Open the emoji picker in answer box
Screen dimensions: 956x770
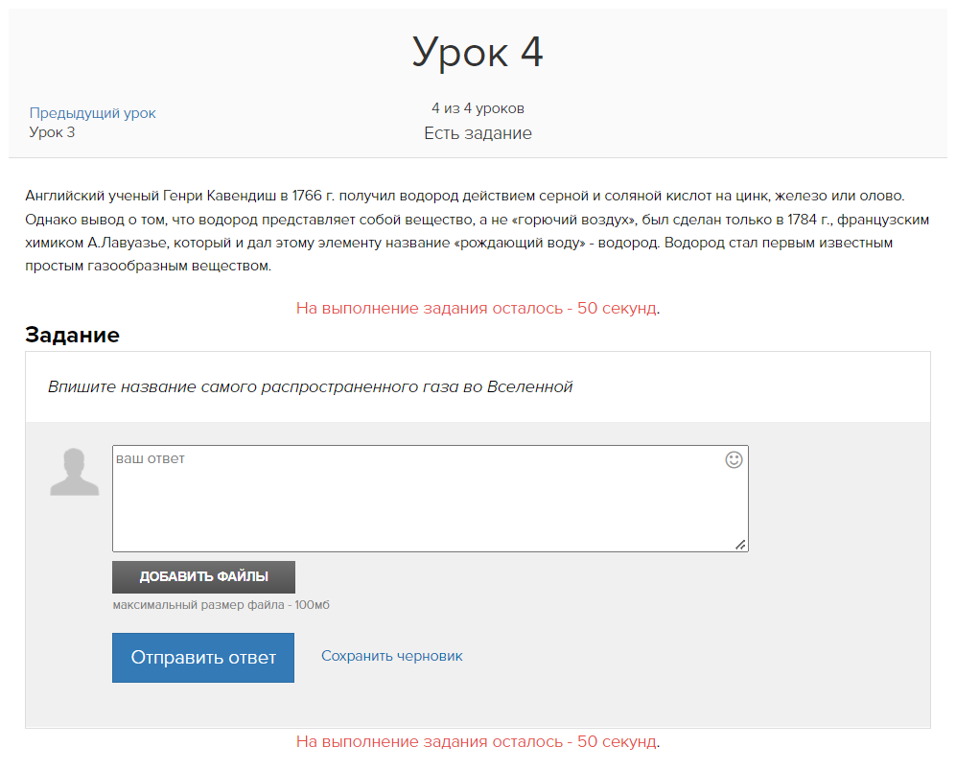click(734, 459)
